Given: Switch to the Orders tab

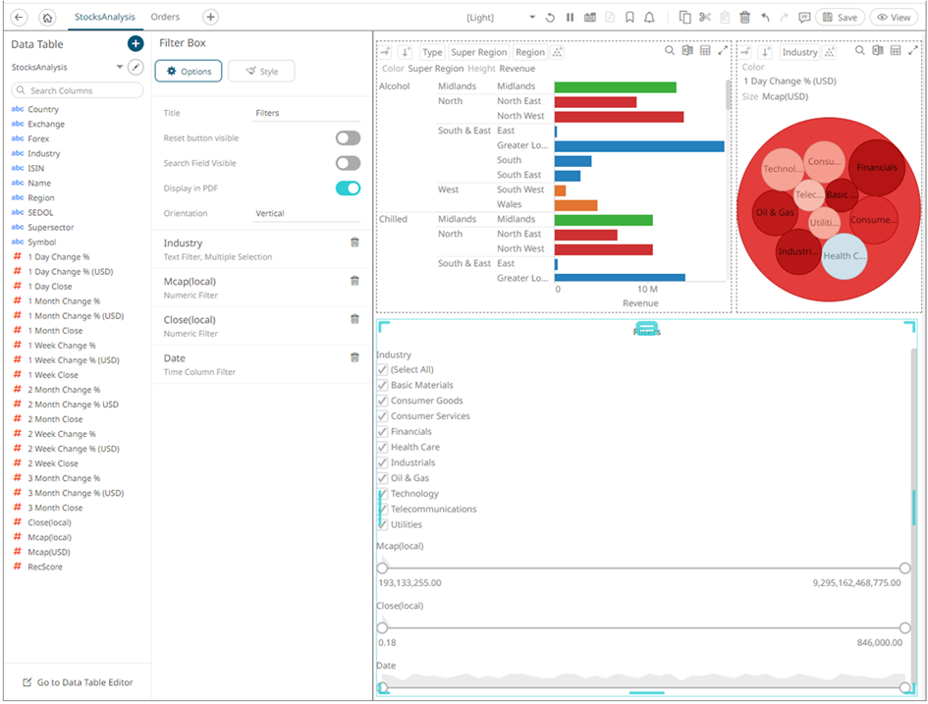Looking at the screenshot, I should [165, 17].
